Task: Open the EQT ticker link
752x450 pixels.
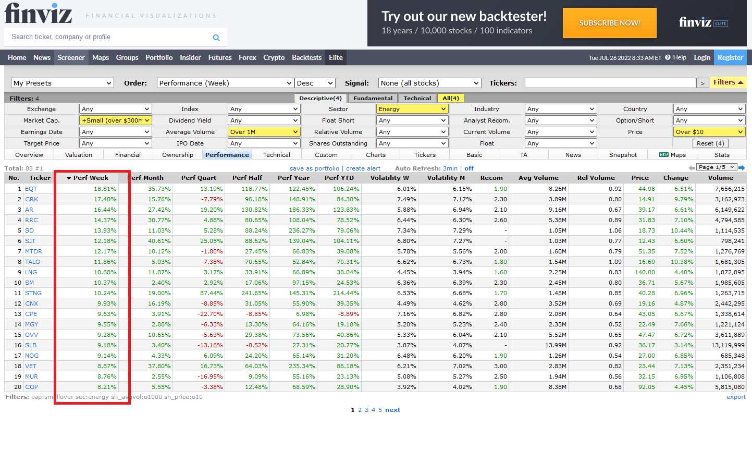Action: tap(31, 189)
